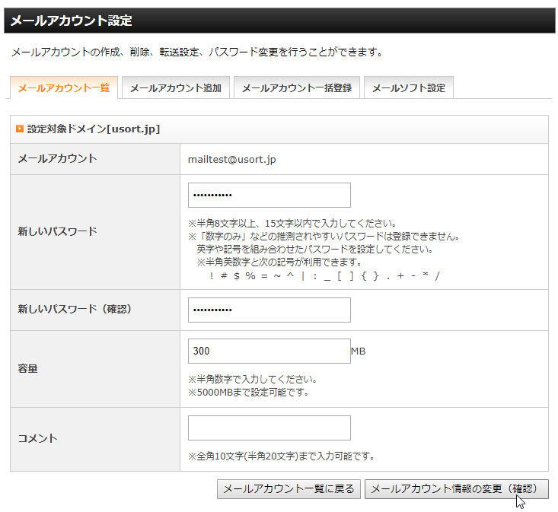Click the 容量 row label

[x=28, y=368]
